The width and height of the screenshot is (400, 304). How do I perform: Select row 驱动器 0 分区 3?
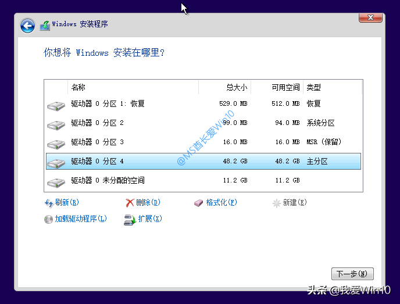[x=203, y=142]
